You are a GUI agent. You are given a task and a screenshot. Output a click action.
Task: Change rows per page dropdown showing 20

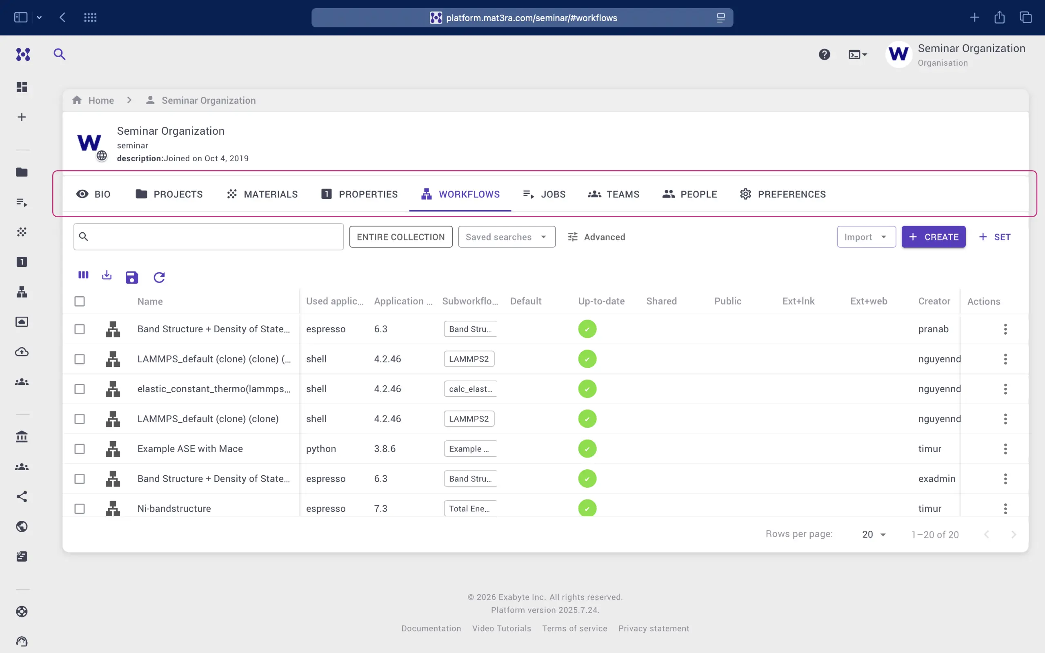coord(874,535)
